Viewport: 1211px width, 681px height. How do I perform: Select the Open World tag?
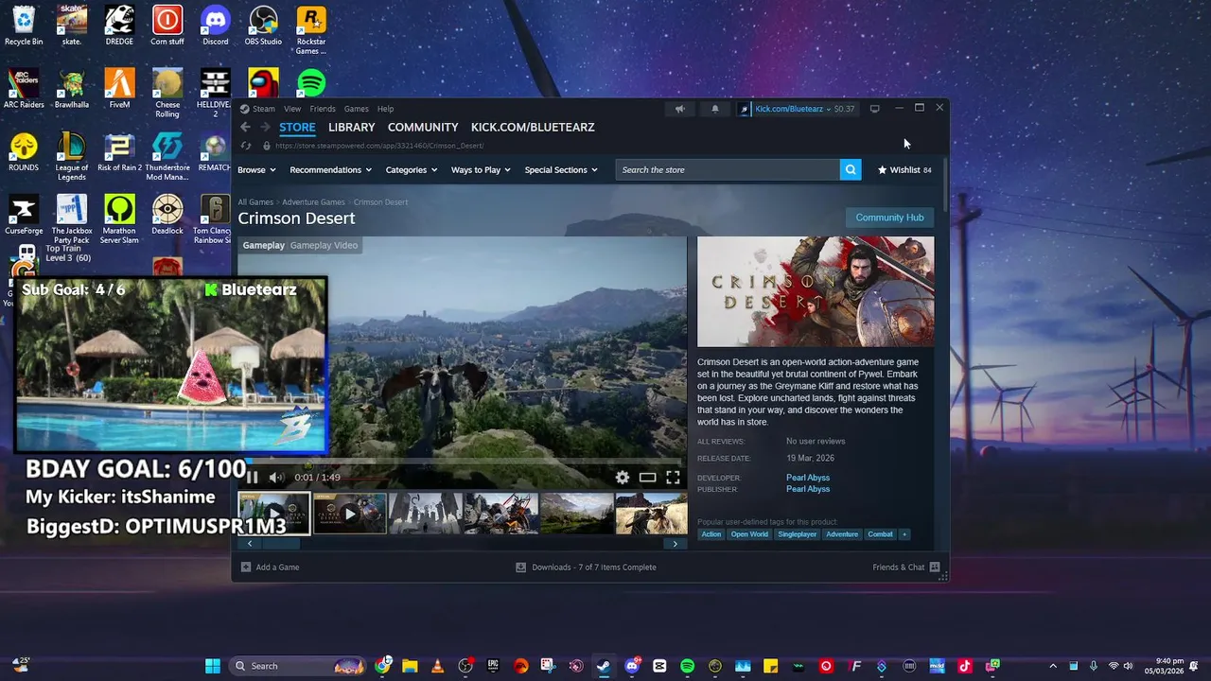[x=749, y=534]
